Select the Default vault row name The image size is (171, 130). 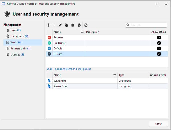pyautogui.click(x=58, y=48)
